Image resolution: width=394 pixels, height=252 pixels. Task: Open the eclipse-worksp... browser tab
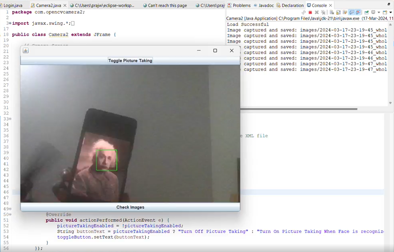coord(102,5)
